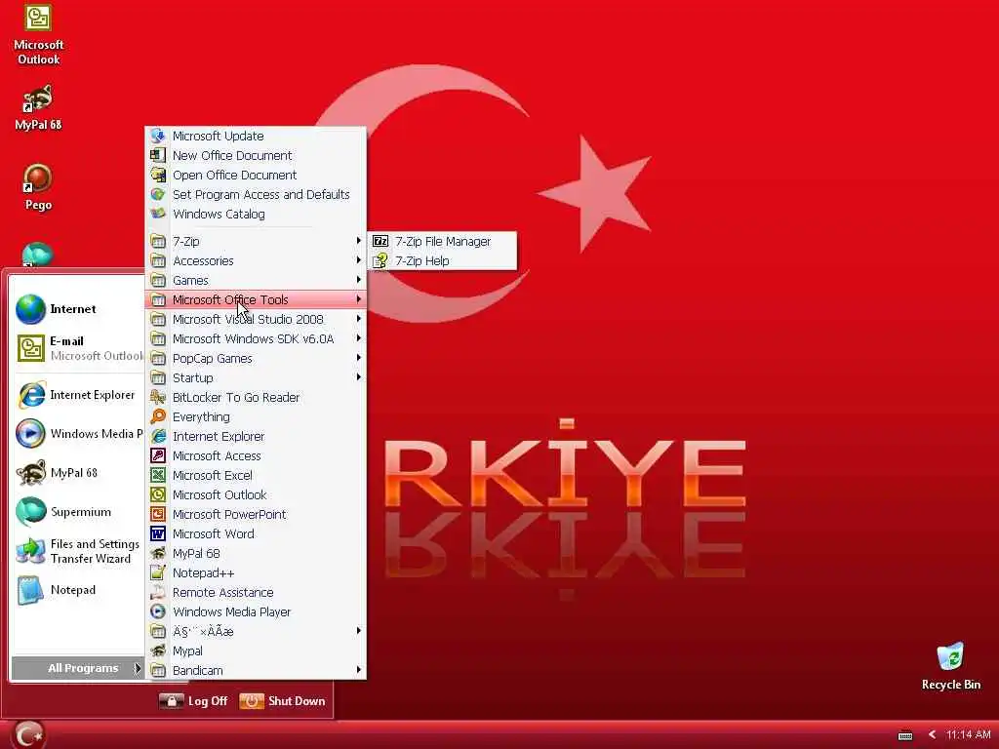Screen dimensions: 999x749
Task: Open the MyPal 68 desktop shortcut
Action: [38, 107]
